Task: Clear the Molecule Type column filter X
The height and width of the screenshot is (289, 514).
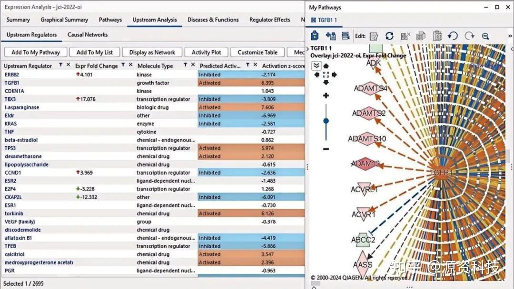Action: pos(193,65)
